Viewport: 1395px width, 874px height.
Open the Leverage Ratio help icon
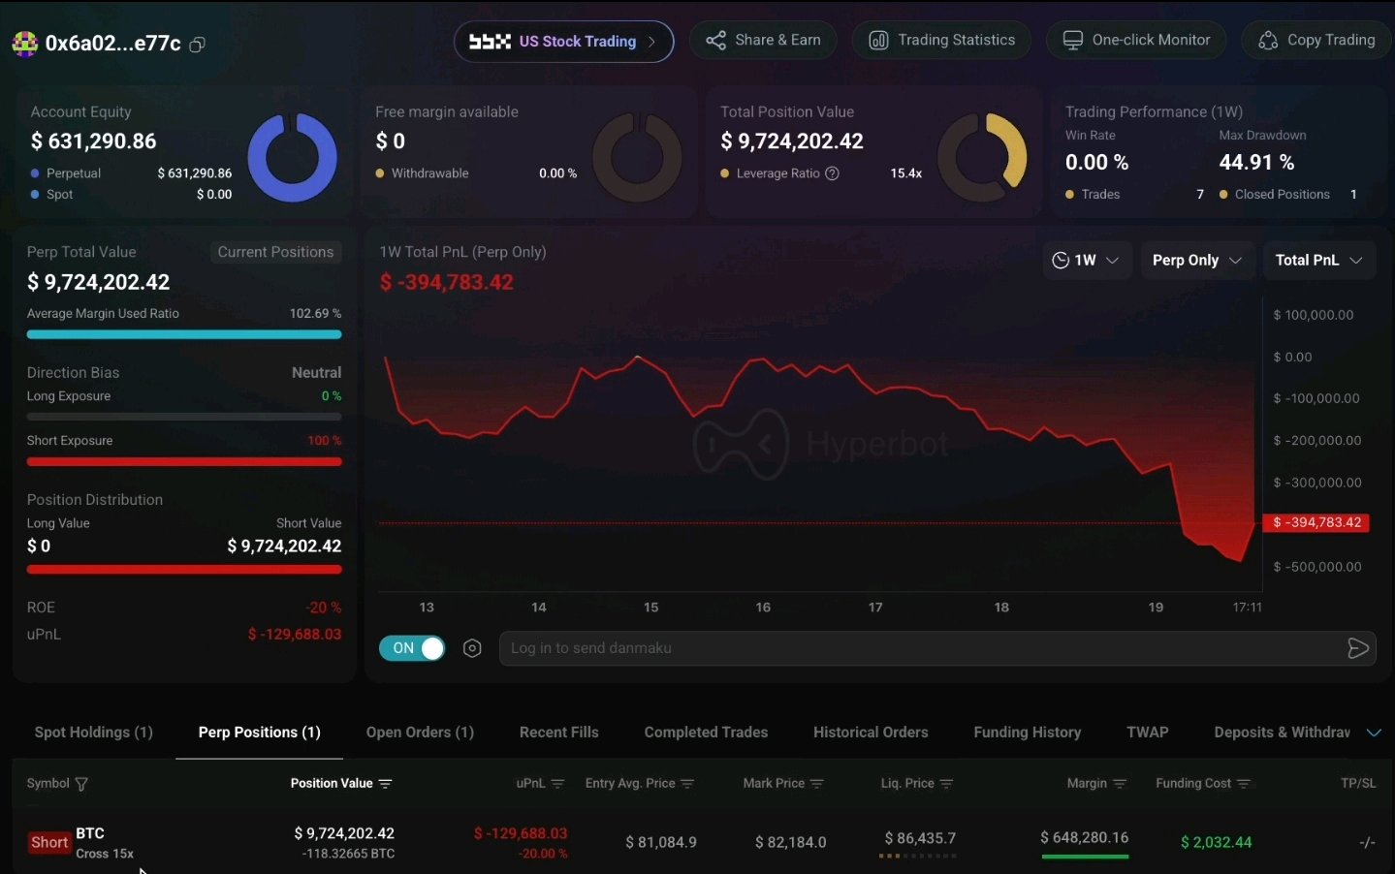point(832,173)
